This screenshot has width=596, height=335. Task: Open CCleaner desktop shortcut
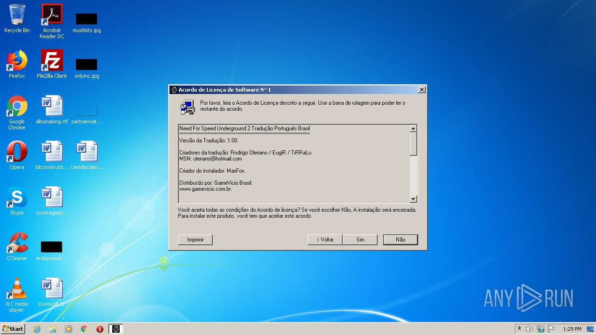[x=17, y=247]
